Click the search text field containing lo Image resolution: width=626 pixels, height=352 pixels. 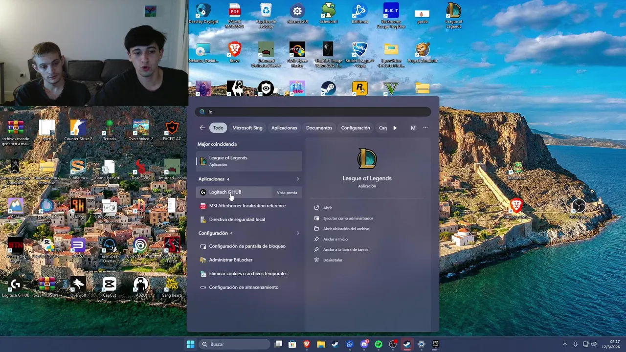[x=313, y=112]
